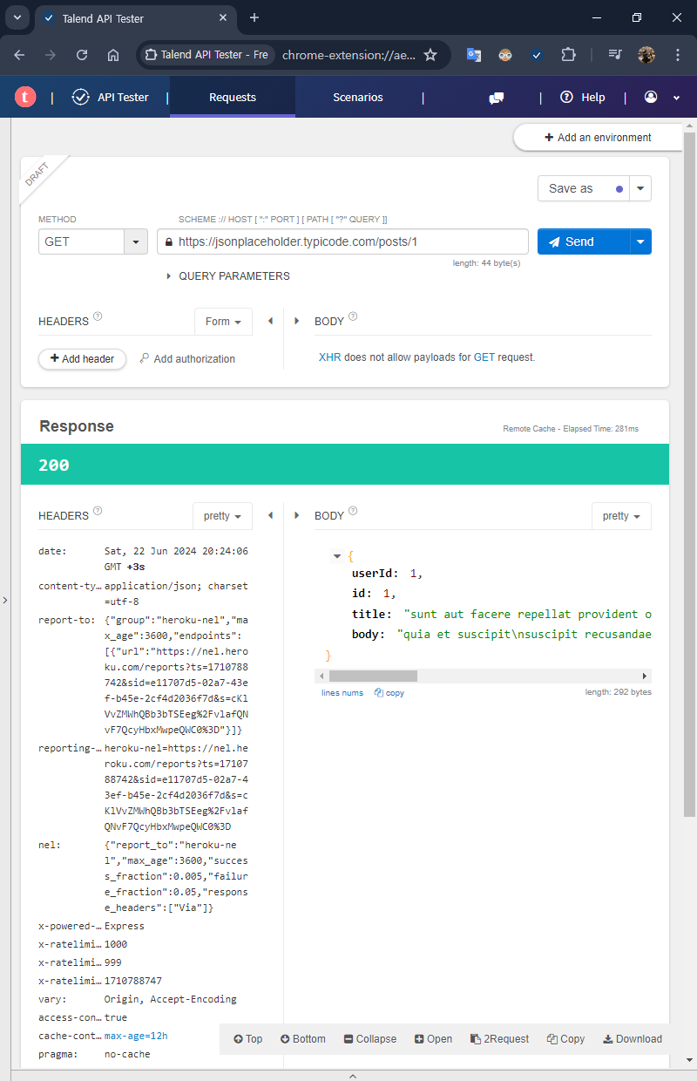Screen dimensions: 697x1081
Task: Click Copy in bottom response toolbar
Action: click(565, 1039)
